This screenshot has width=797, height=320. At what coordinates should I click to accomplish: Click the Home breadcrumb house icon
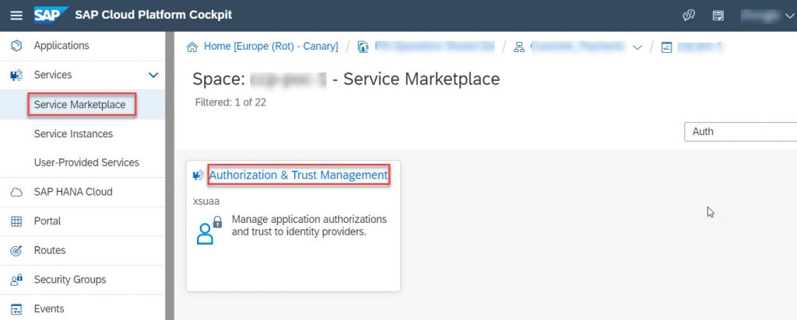[192, 47]
